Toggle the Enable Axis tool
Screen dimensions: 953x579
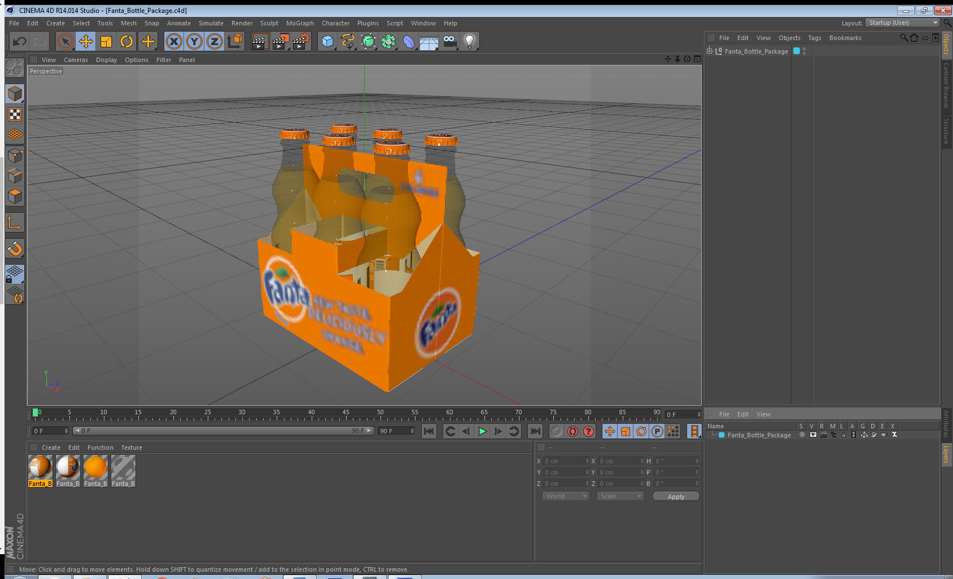pyautogui.click(x=15, y=222)
